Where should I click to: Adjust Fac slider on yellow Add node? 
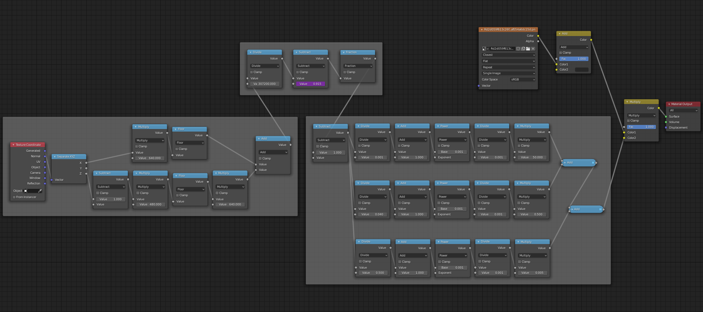(574, 59)
